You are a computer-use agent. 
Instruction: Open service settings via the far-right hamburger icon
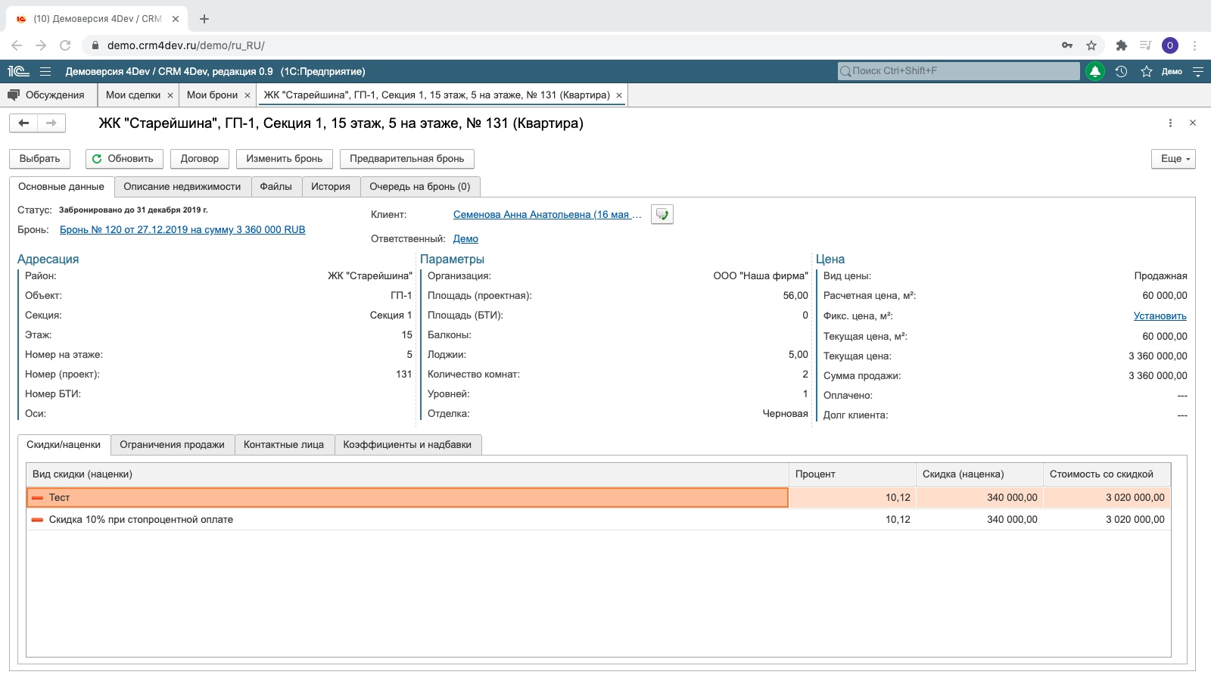(x=1197, y=72)
